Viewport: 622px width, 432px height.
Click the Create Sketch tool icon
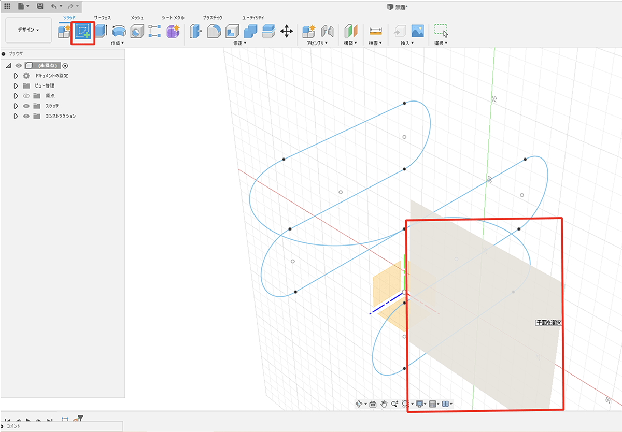click(x=83, y=32)
